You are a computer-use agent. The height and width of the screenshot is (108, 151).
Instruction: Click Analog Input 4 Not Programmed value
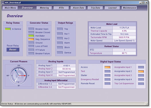coord(66,75)
